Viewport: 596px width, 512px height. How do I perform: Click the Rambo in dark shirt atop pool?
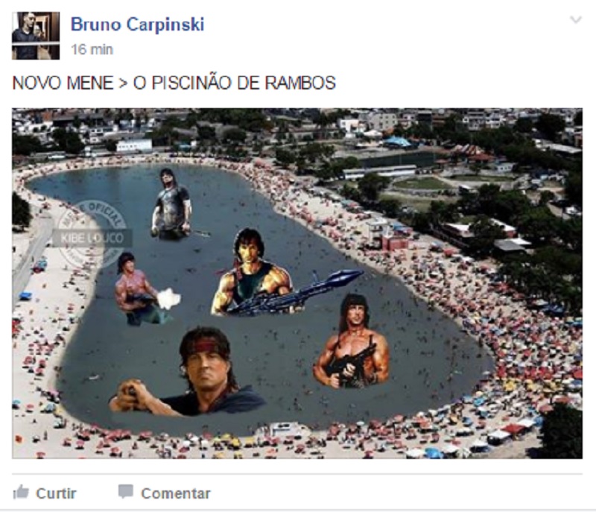[x=171, y=204]
